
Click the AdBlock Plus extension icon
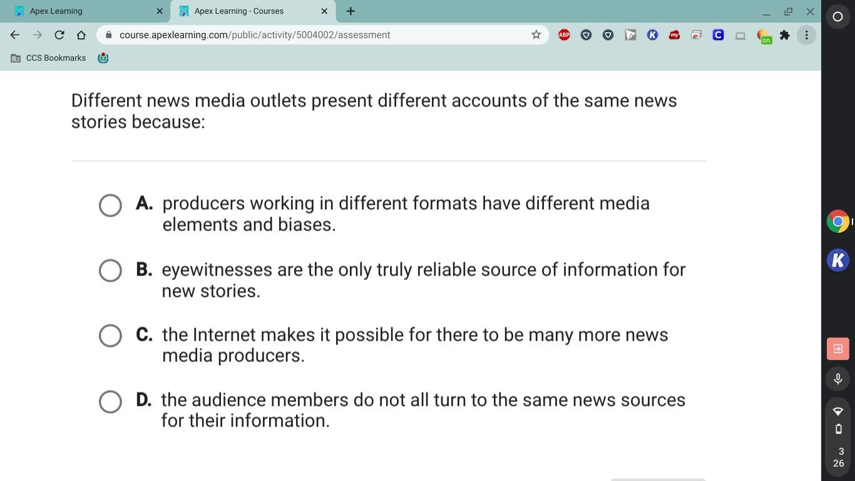(564, 35)
